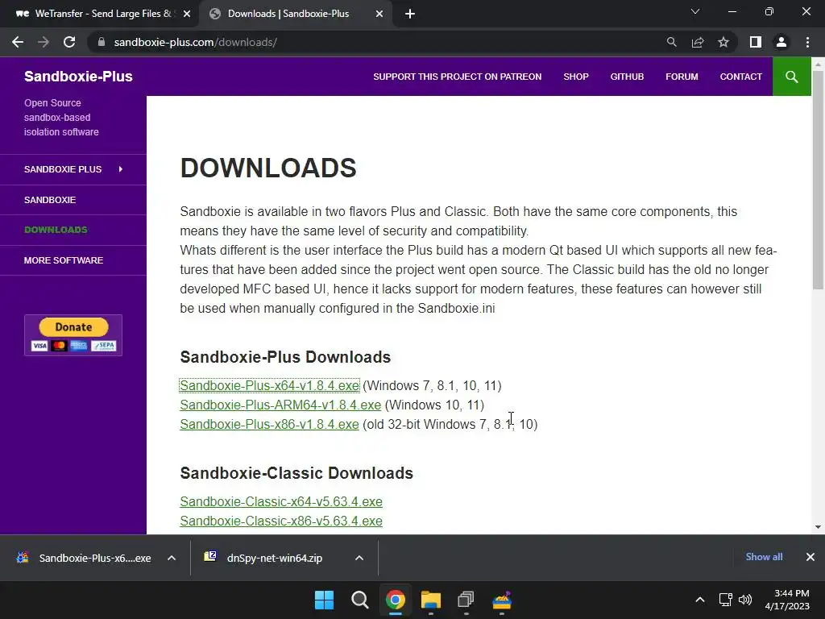Share this page via share icon

pos(698,42)
